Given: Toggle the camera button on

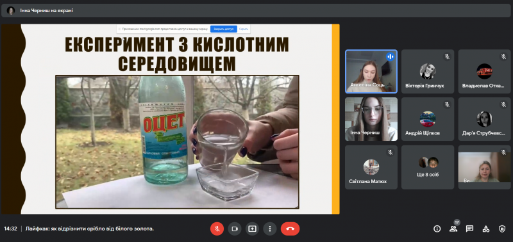Looking at the screenshot, I should click(x=235, y=229).
